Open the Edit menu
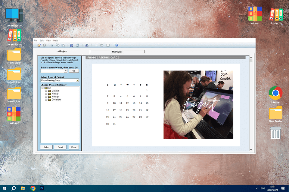 coord(42,40)
